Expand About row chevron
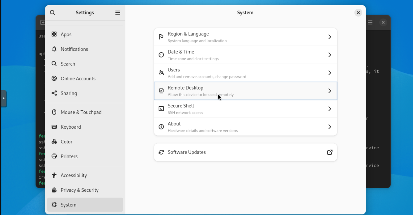This screenshot has width=413, height=215. point(330,127)
